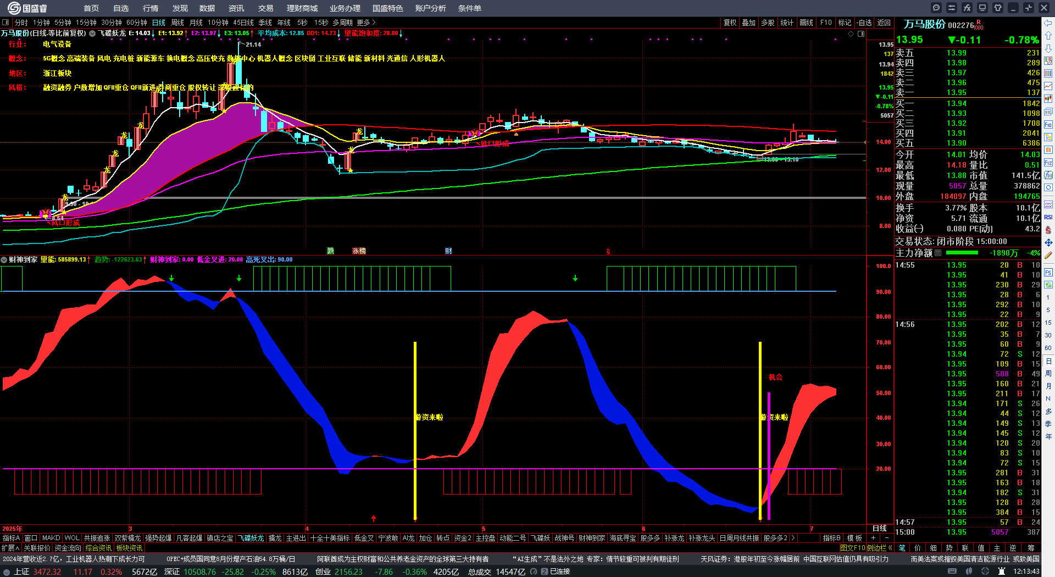Screen dimensions: 1055x577
Task: Click the down arrow next stock icon
Action: click(x=1048, y=48)
